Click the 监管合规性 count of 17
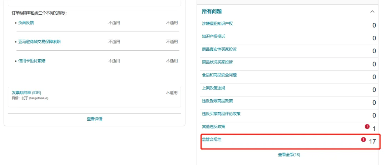 point(372,141)
